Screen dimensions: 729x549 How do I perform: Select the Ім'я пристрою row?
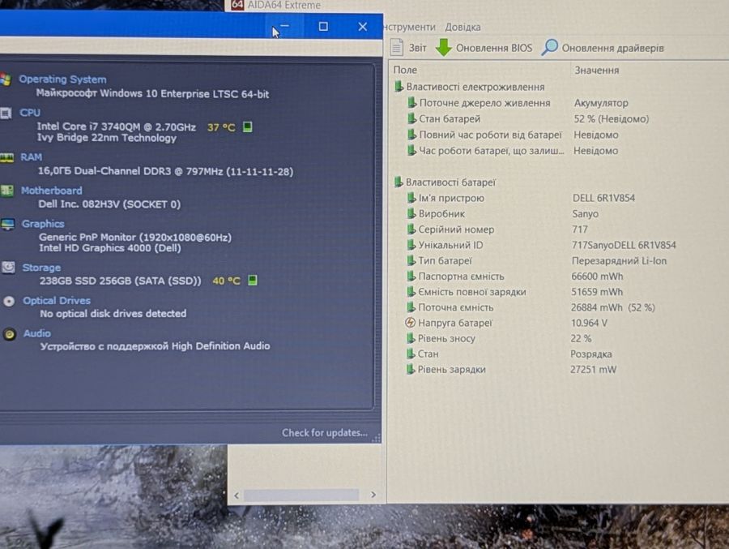coord(558,198)
